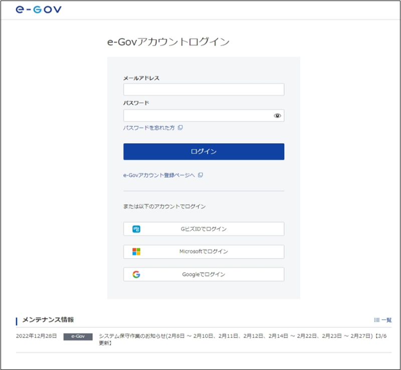401x370 pixels.
Task: Click the e-Govアカウントログイン page title
Action: pyautogui.click(x=168, y=42)
